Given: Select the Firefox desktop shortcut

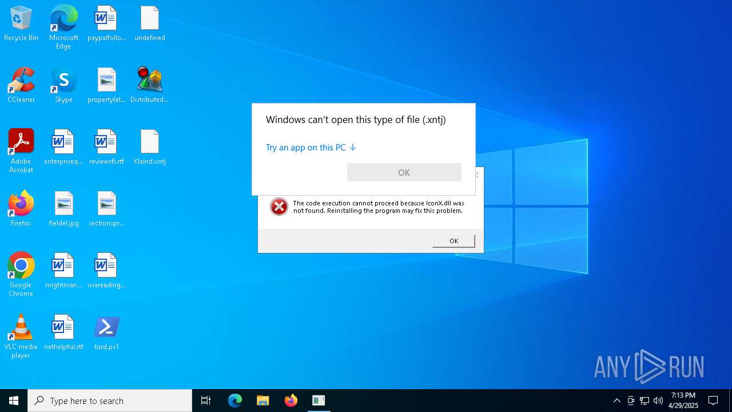Looking at the screenshot, I should click(x=21, y=209).
